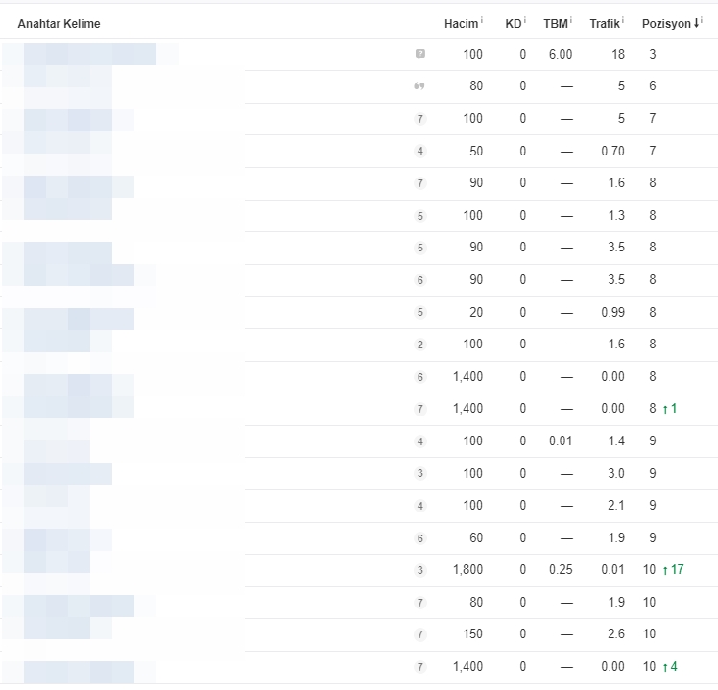Open SERP features badge 5 in the traffic 0.99 row

(419, 312)
